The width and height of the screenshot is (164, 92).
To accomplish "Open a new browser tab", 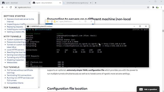I will tap(96, 3).
